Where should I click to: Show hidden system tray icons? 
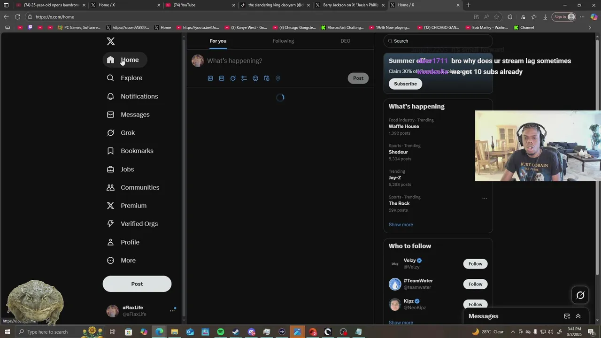click(513, 332)
